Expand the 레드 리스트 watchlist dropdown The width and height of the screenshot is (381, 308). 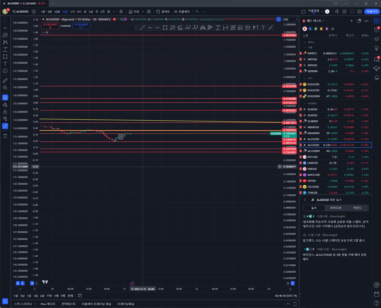(x=315, y=21)
